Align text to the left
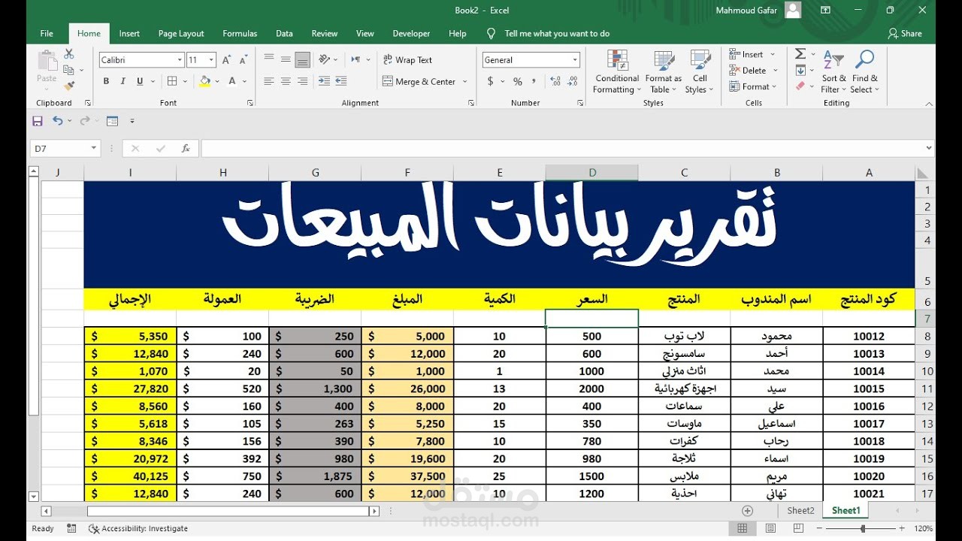Screen dimensions: 962x541 point(269,81)
